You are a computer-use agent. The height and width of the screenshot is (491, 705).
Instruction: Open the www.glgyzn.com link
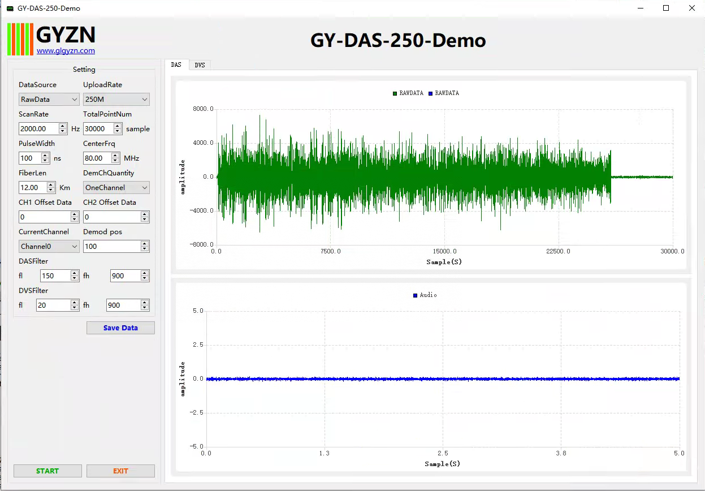(x=66, y=51)
